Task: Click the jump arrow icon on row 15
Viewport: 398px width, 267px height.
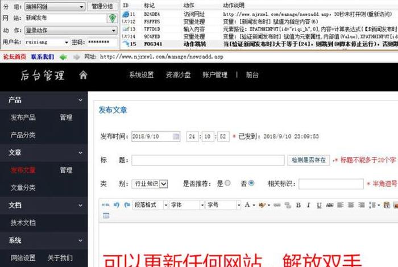Action: (x=126, y=44)
